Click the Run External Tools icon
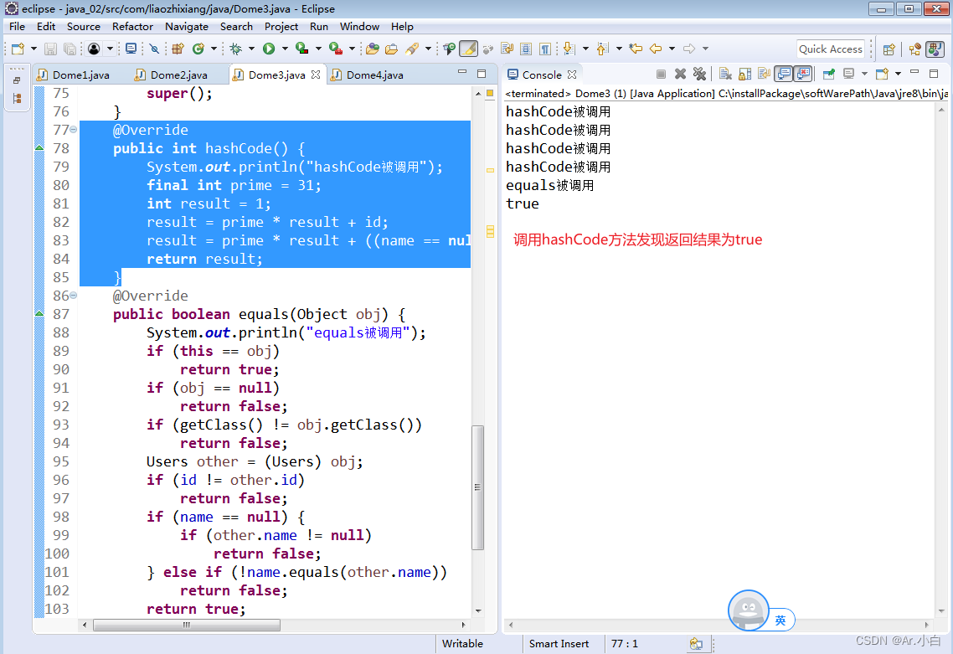Screen dimensions: 953x654 [335, 49]
